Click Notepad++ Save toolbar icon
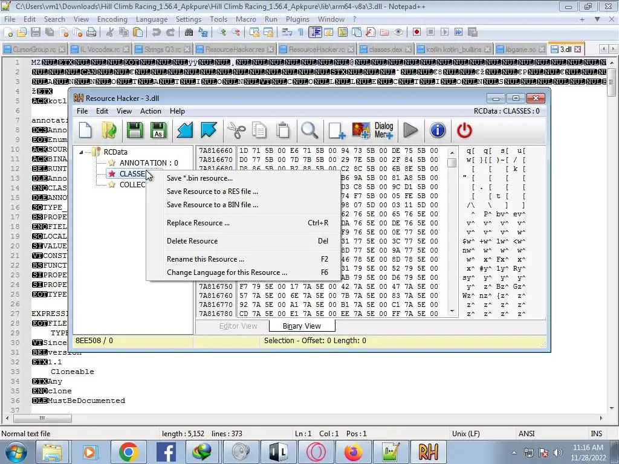Screen dimensions: 619x464 point(36,33)
